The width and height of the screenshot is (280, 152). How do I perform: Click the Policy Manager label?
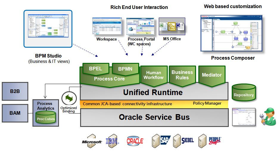[207, 103]
